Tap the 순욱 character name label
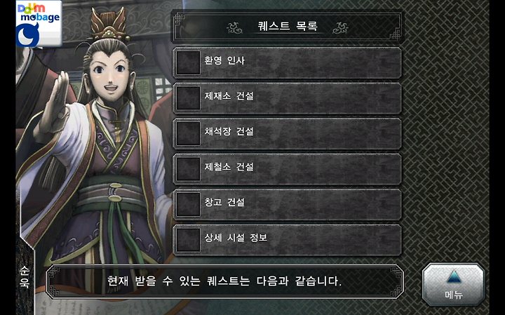 [x=25, y=276]
